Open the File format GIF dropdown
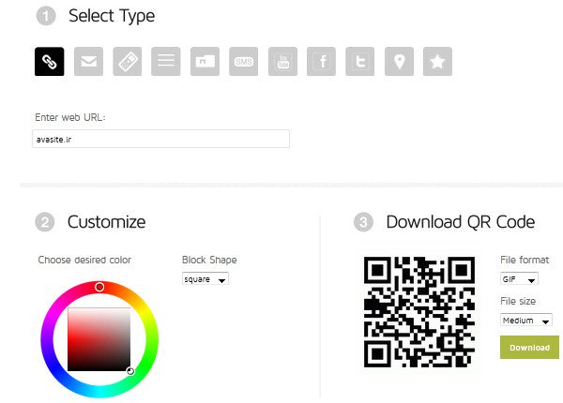This screenshot has width=563, height=403. (519, 278)
